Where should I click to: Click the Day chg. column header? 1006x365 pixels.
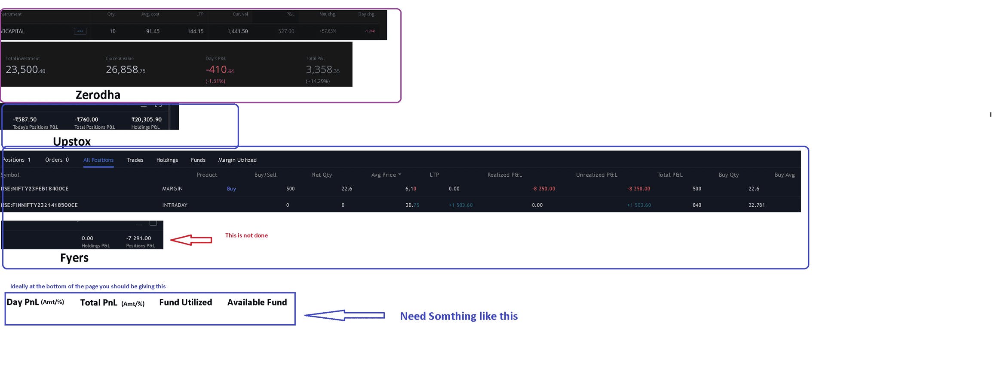tap(367, 14)
